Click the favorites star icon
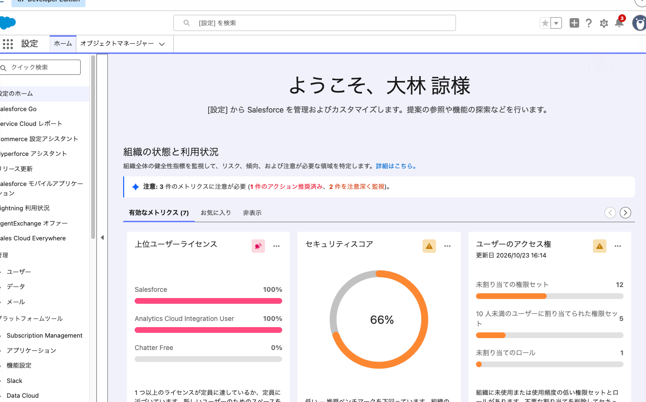646x402 pixels. [545, 23]
